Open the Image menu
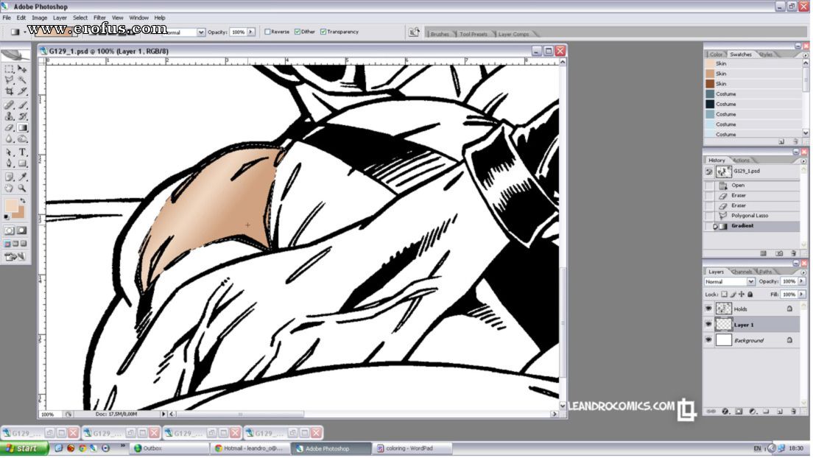 [x=40, y=18]
